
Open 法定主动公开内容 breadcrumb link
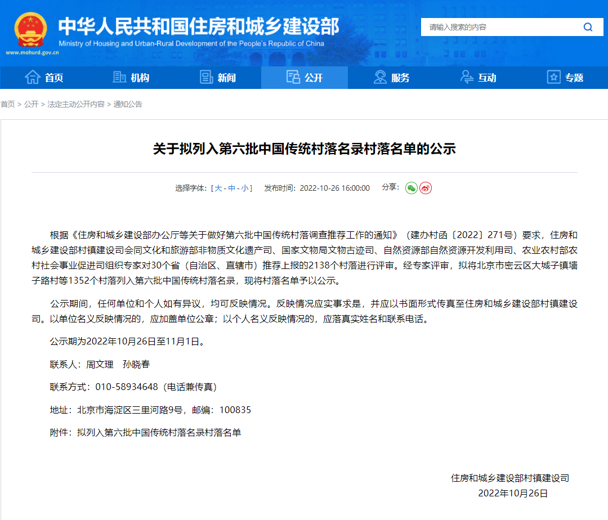[76, 104]
